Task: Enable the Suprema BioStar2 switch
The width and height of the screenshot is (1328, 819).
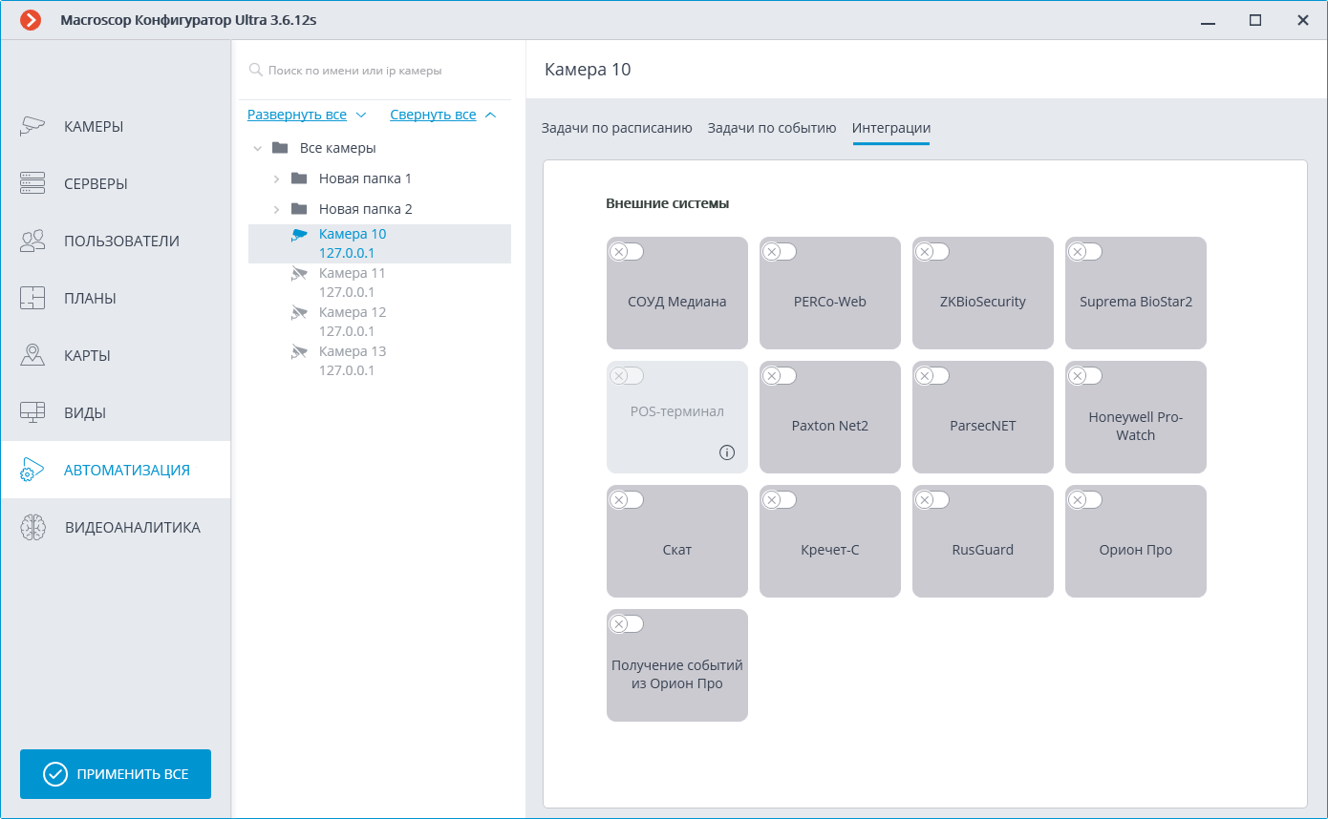Action: click(1085, 252)
